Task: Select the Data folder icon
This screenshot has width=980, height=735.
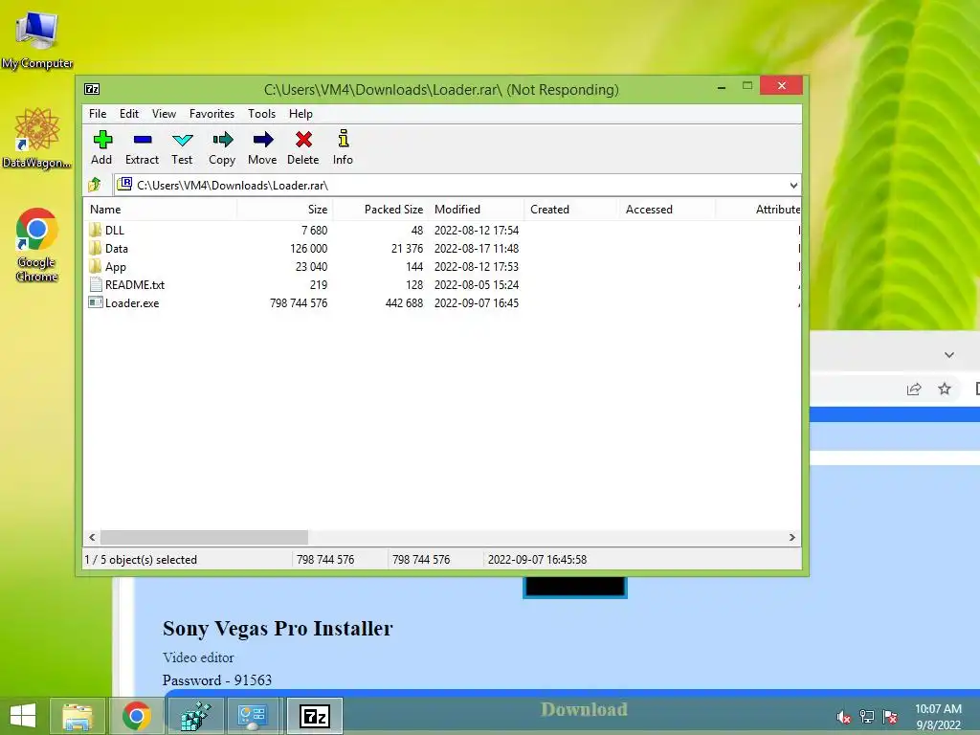Action: [x=95, y=248]
